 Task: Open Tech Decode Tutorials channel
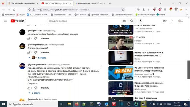pos(143,29)
